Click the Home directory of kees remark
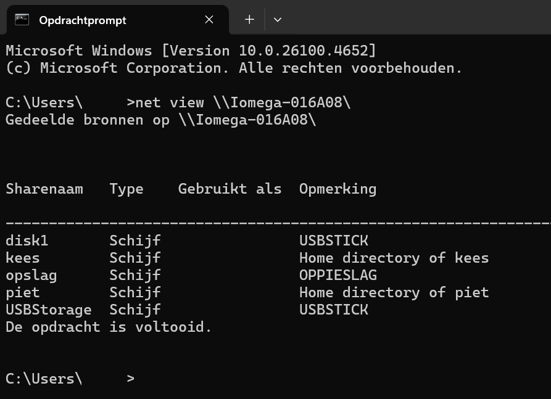551x399 pixels. (x=394, y=258)
